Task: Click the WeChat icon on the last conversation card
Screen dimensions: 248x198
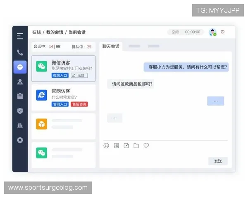Action: tap(42, 153)
